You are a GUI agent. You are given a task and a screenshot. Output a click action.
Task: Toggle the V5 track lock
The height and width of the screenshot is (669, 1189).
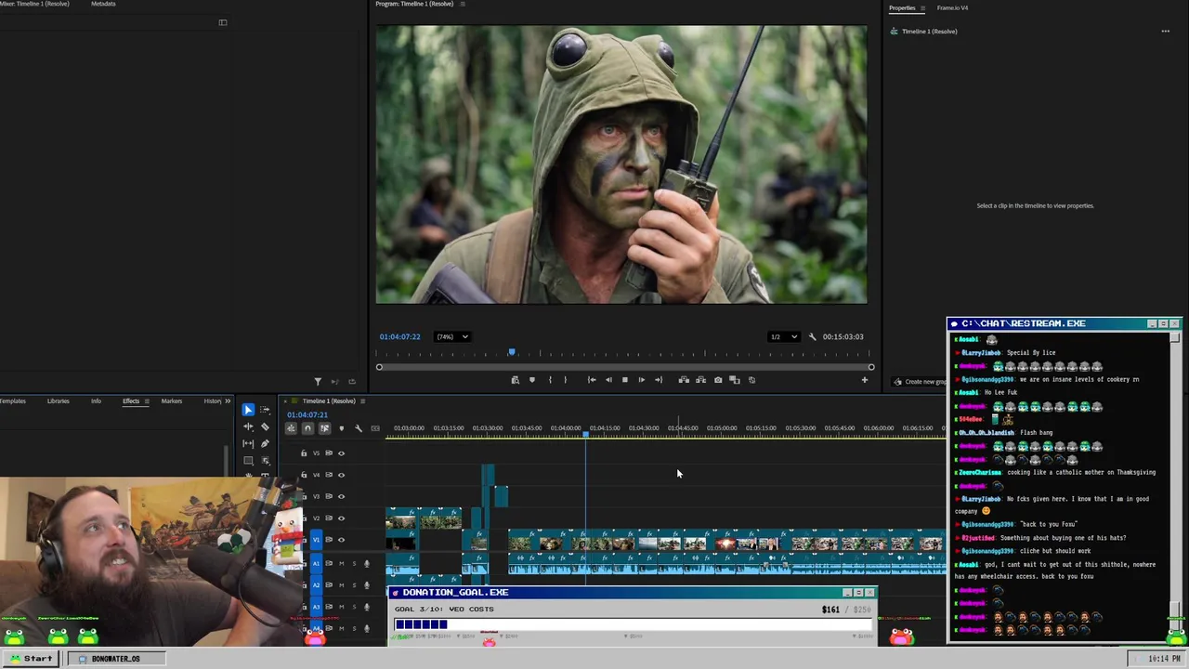tap(304, 453)
